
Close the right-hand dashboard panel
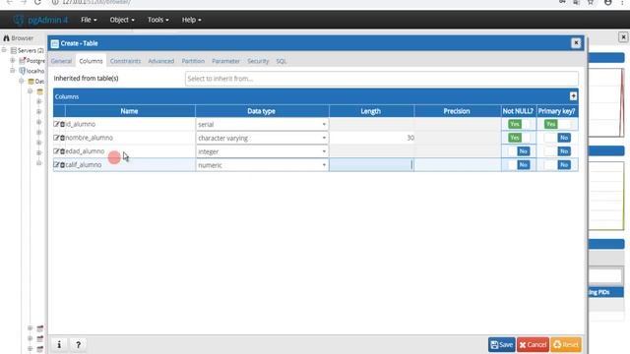click(623, 37)
